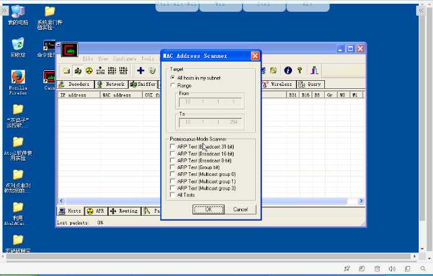
Task: Switch to the Decoders tab
Action: point(75,85)
